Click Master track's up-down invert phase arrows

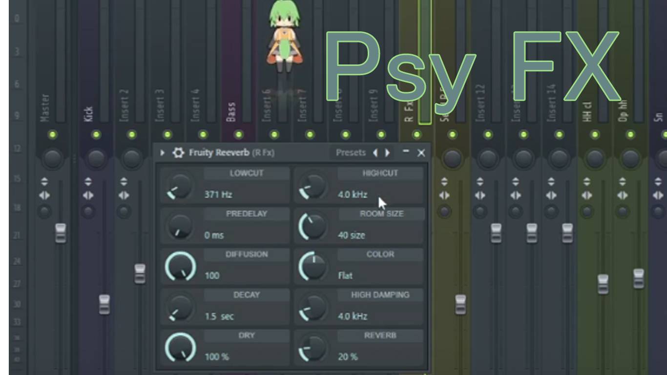(44, 182)
